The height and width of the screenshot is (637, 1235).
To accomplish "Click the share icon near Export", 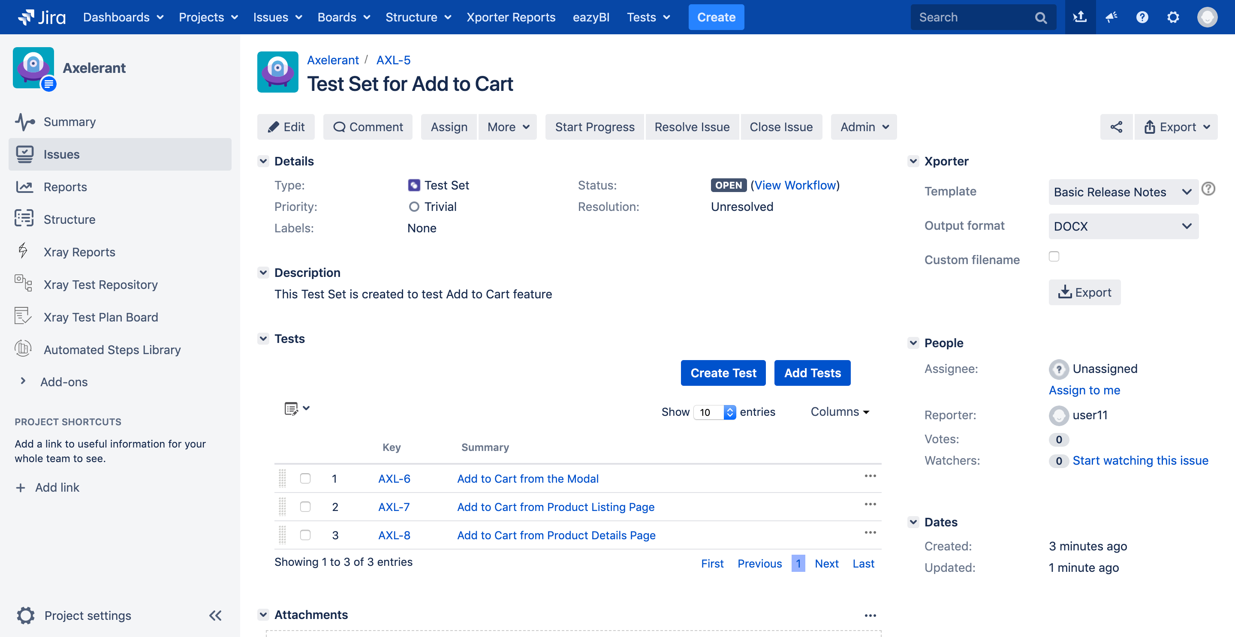I will click(x=1117, y=126).
